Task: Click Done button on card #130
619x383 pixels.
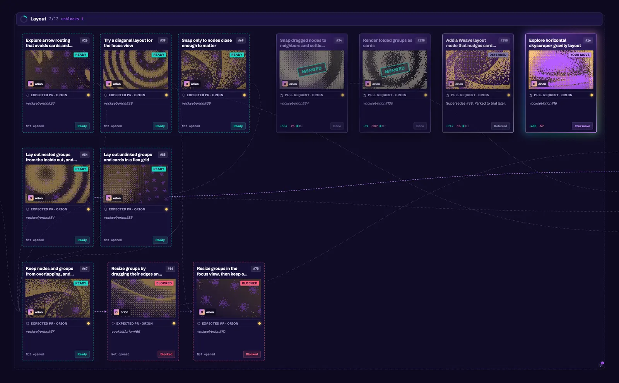Action: point(420,126)
